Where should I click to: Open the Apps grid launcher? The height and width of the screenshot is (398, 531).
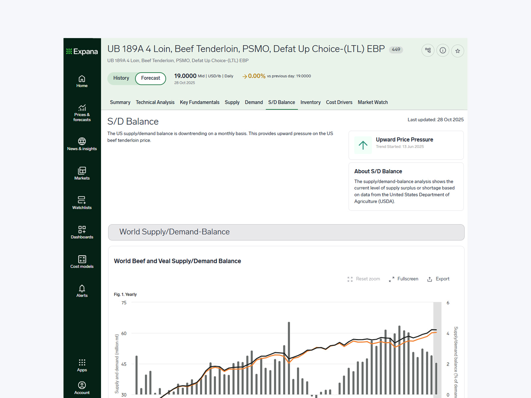tap(82, 365)
